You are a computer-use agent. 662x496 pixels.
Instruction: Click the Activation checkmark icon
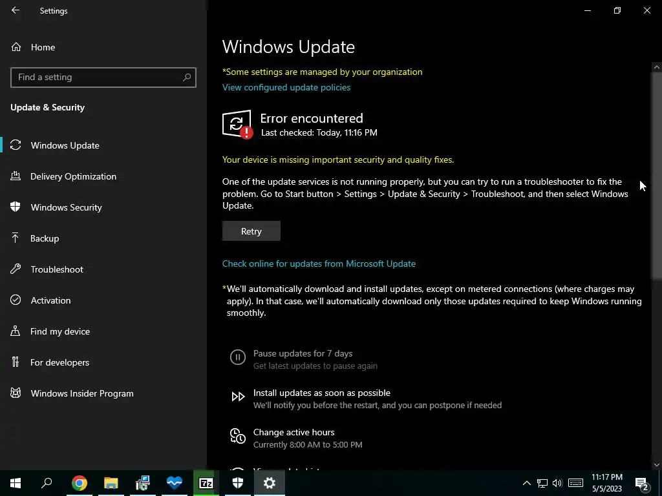pyautogui.click(x=16, y=300)
